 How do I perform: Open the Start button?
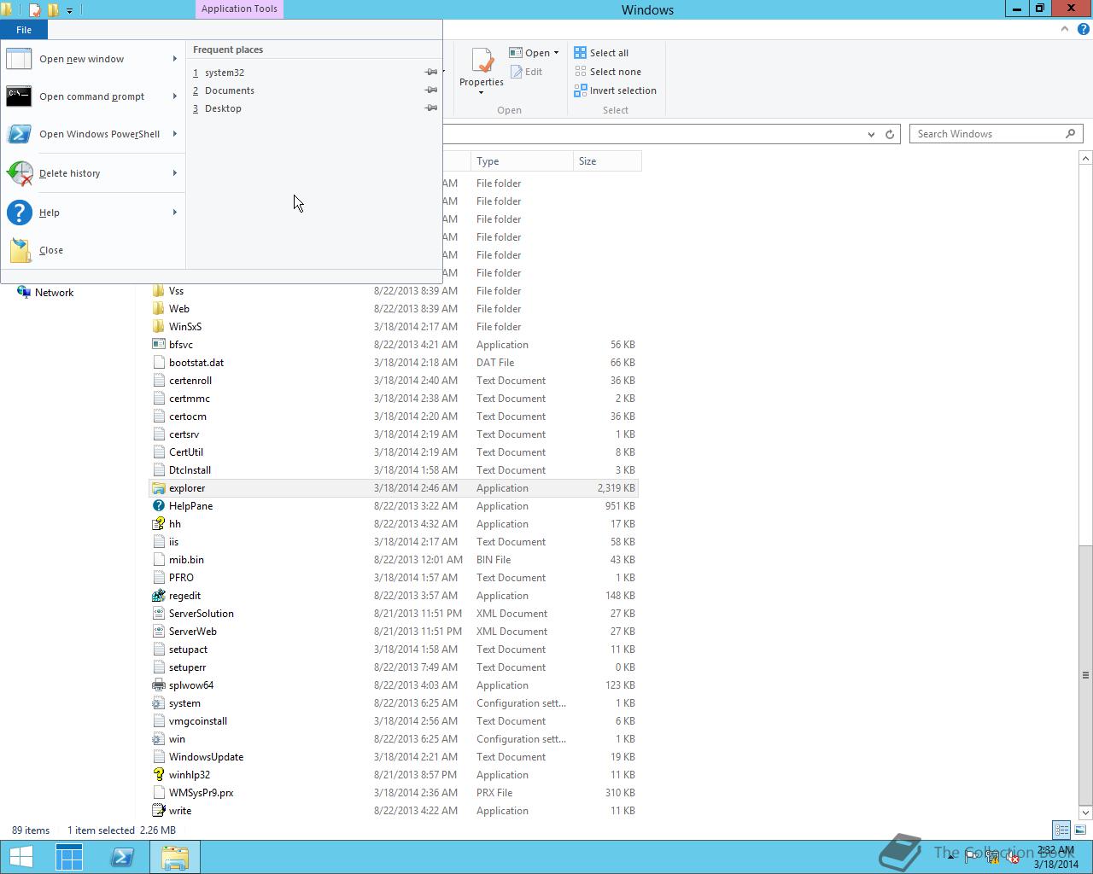[21, 857]
